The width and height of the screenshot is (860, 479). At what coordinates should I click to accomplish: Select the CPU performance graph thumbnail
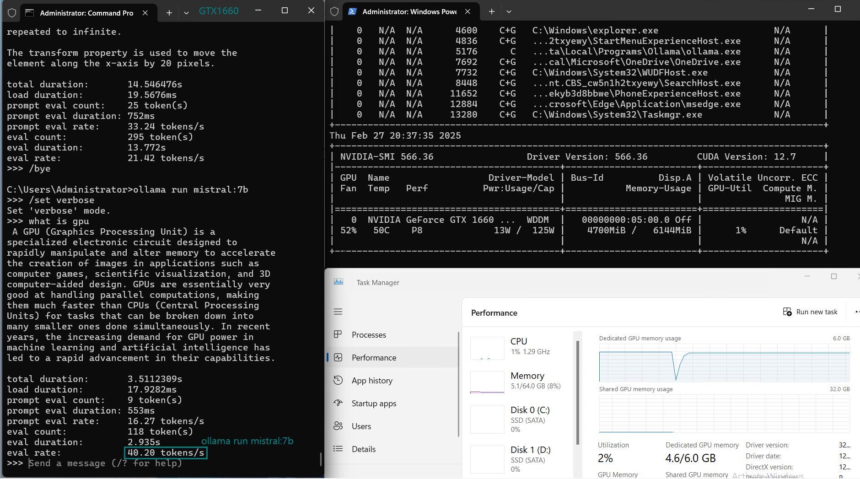pos(487,348)
